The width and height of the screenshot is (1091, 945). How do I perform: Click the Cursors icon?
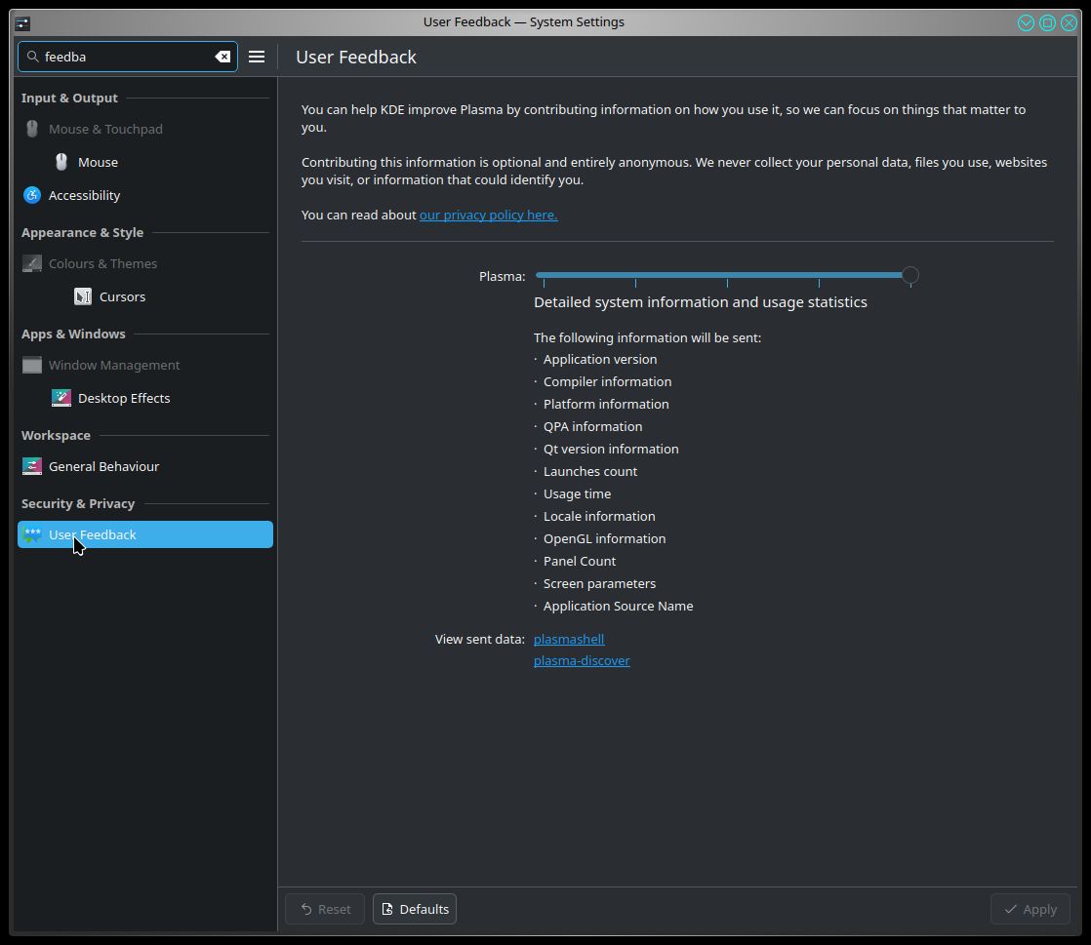pos(83,296)
